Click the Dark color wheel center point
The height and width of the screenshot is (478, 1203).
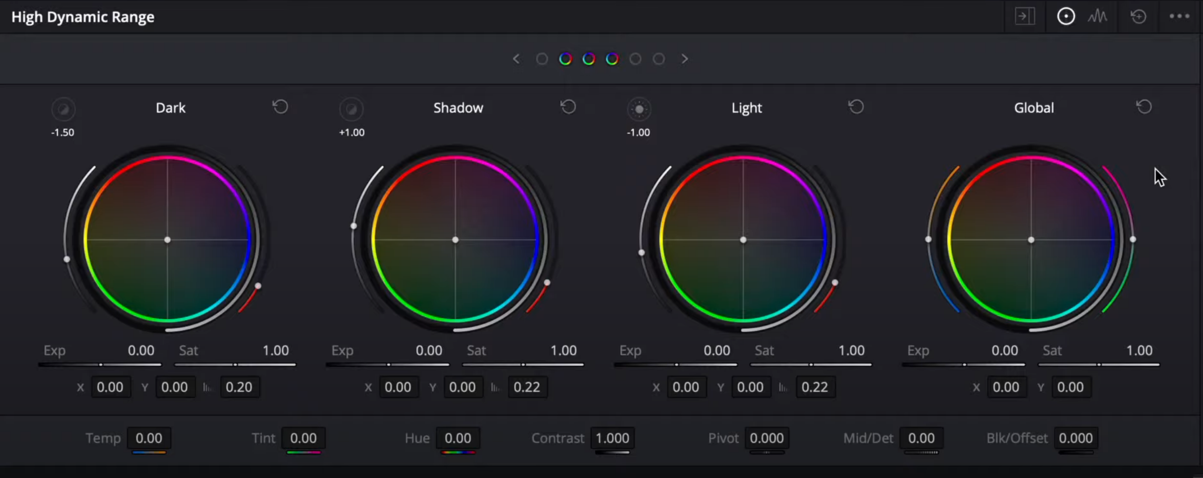[167, 240]
